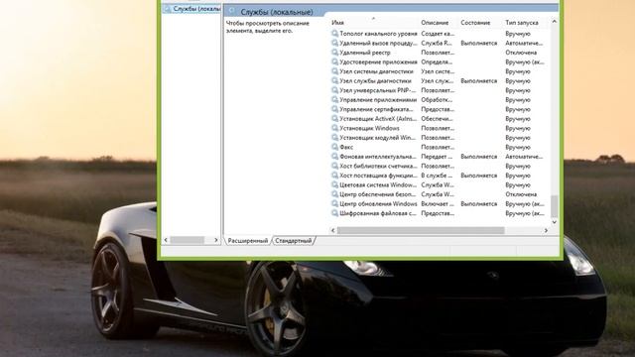Click the gear icon beside Установщик ActiveX
The image size is (635, 357).
click(x=335, y=119)
